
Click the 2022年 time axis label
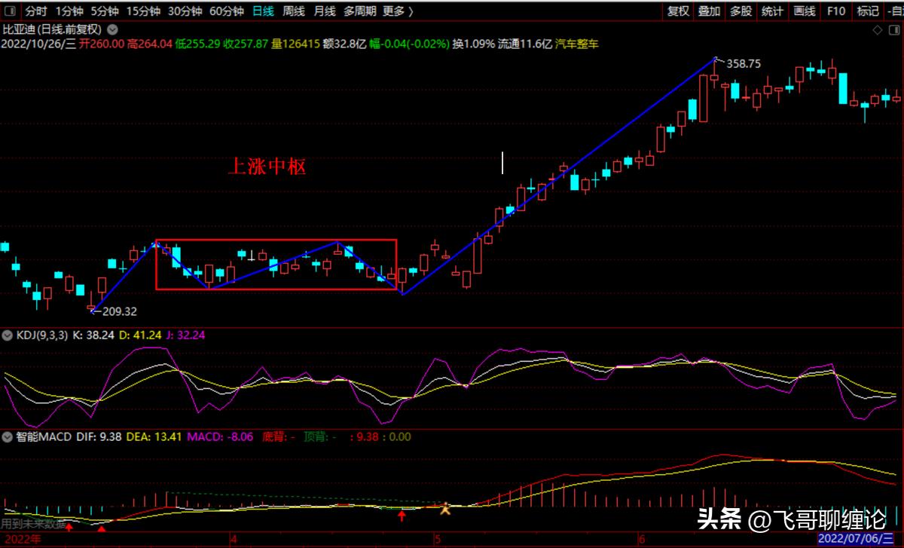pyautogui.click(x=22, y=540)
